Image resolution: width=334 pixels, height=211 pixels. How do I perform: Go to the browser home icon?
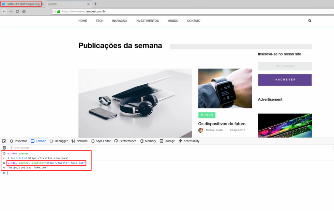24,11
